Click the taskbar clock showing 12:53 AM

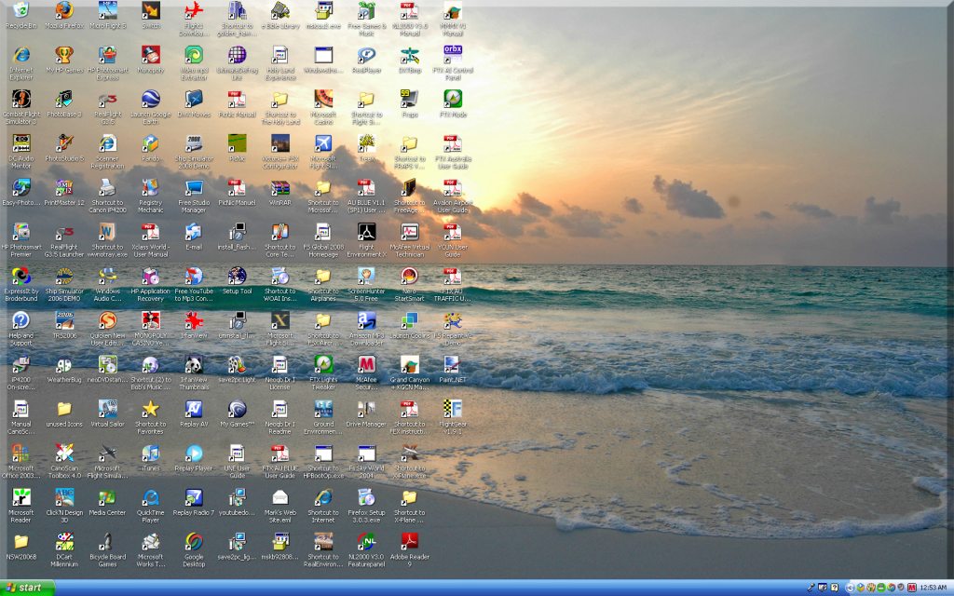pos(934,588)
